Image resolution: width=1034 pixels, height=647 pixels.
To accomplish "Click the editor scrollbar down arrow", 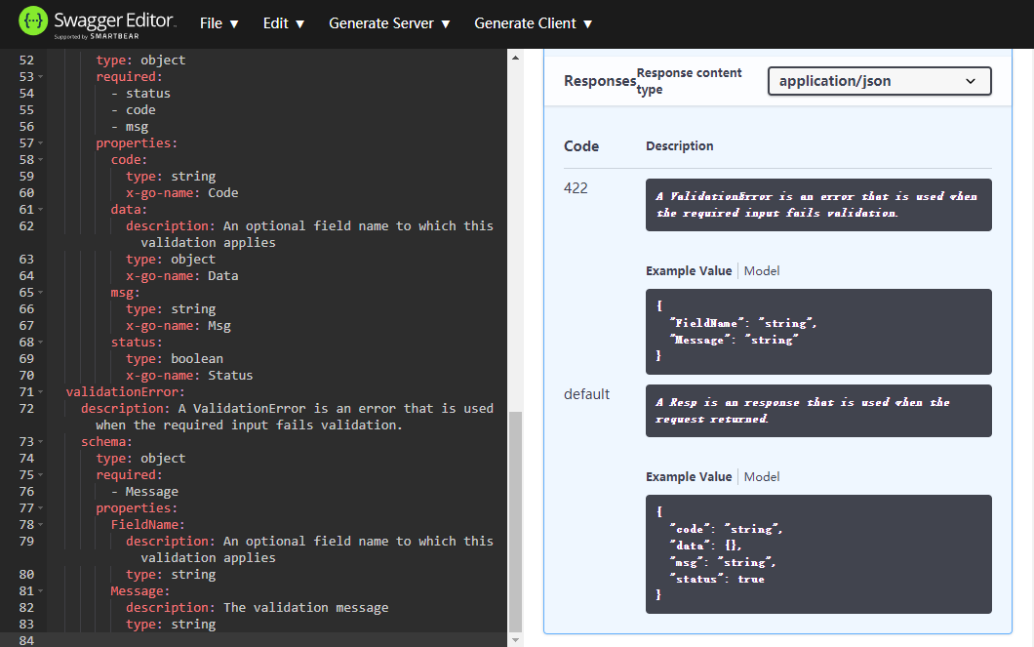I will 516,640.
